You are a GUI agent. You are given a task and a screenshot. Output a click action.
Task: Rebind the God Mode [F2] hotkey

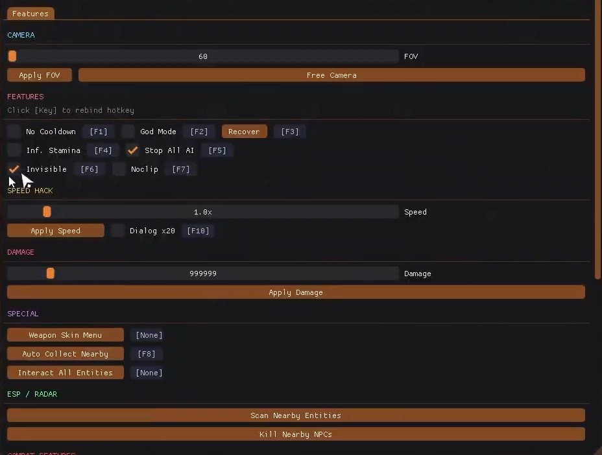199,132
